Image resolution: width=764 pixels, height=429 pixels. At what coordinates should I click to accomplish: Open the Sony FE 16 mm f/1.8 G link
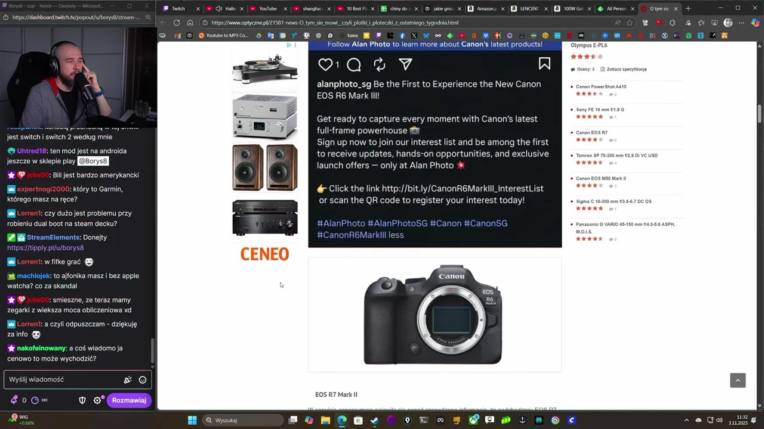[x=600, y=110]
